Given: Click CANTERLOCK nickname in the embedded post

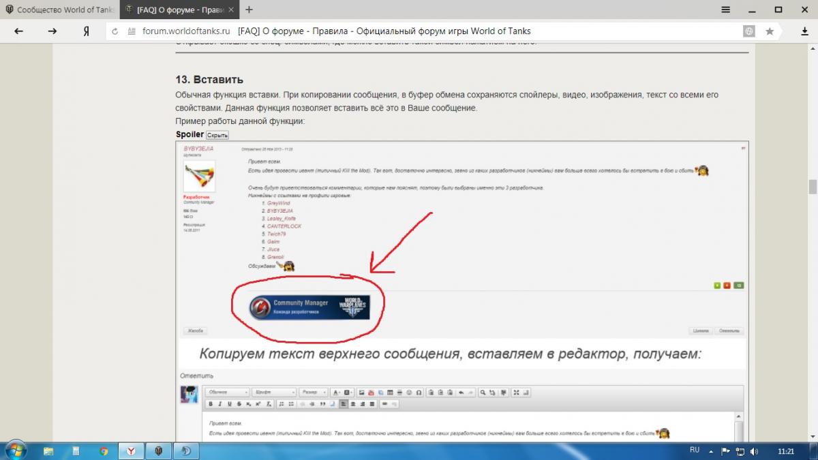Looking at the screenshot, I should (x=284, y=226).
